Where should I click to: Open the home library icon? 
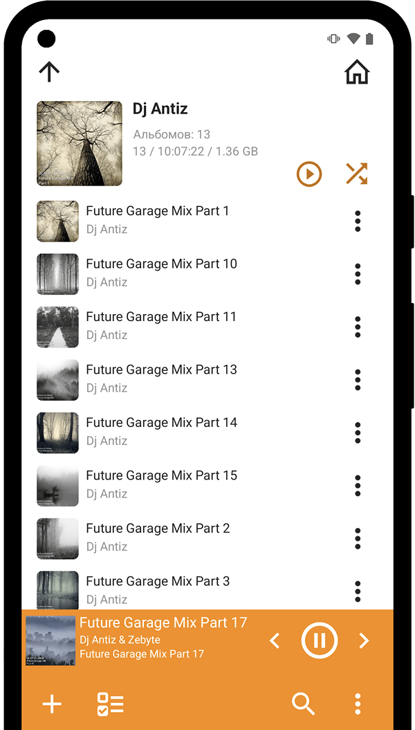click(356, 71)
